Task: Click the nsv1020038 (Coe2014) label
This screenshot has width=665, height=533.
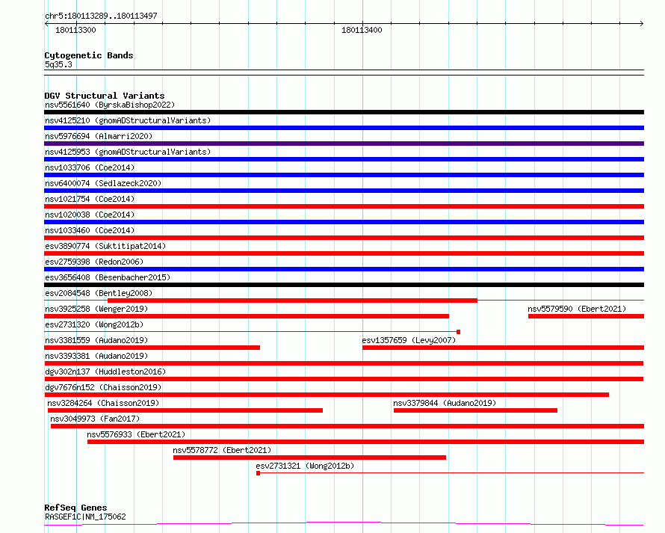Action: pyautogui.click(x=90, y=215)
